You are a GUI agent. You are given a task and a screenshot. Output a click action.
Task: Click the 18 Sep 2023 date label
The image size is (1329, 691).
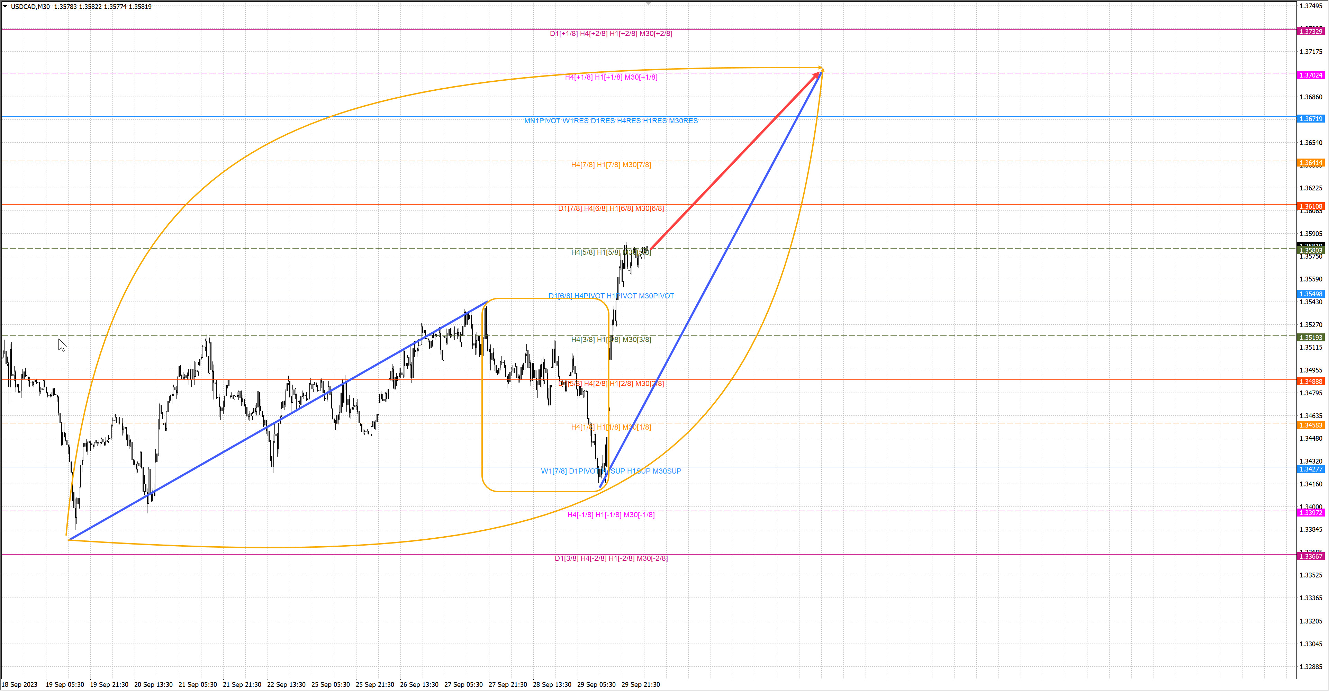coord(20,684)
